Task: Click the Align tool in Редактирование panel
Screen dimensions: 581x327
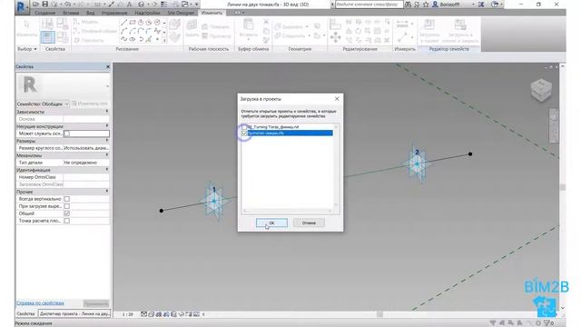Action: click(x=335, y=25)
